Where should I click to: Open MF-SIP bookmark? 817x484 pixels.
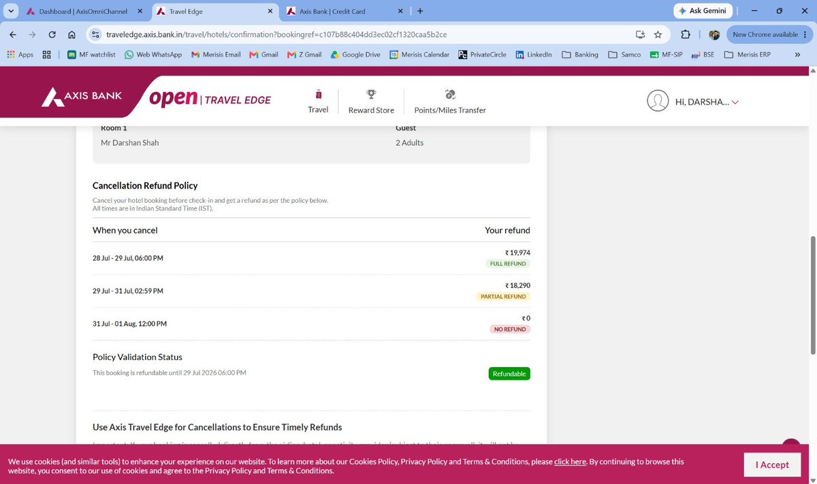point(666,54)
